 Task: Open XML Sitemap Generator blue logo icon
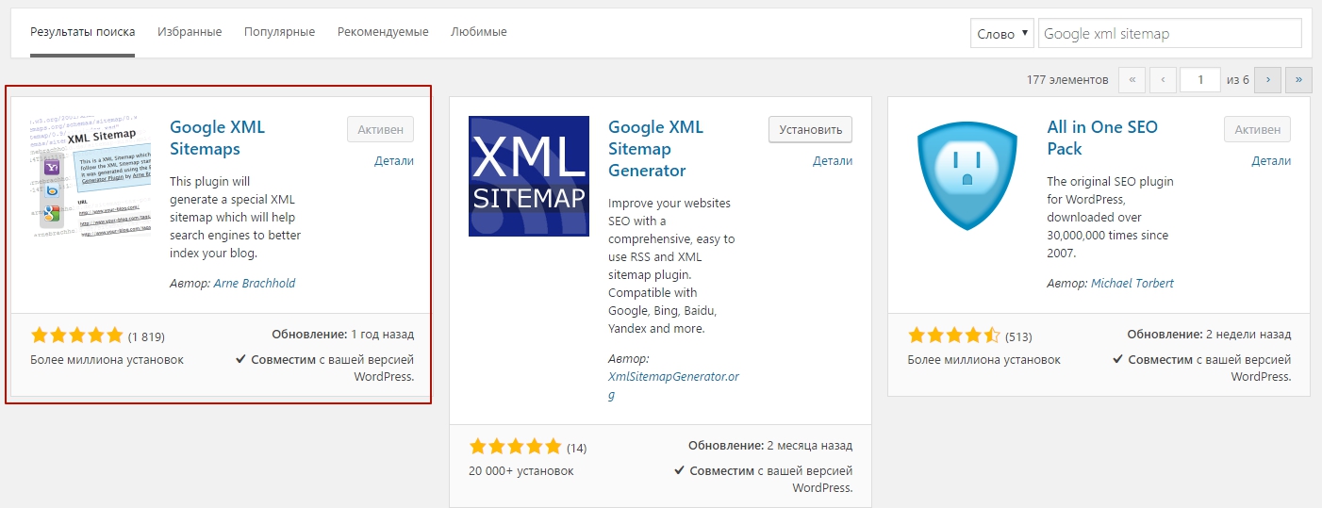(529, 176)
